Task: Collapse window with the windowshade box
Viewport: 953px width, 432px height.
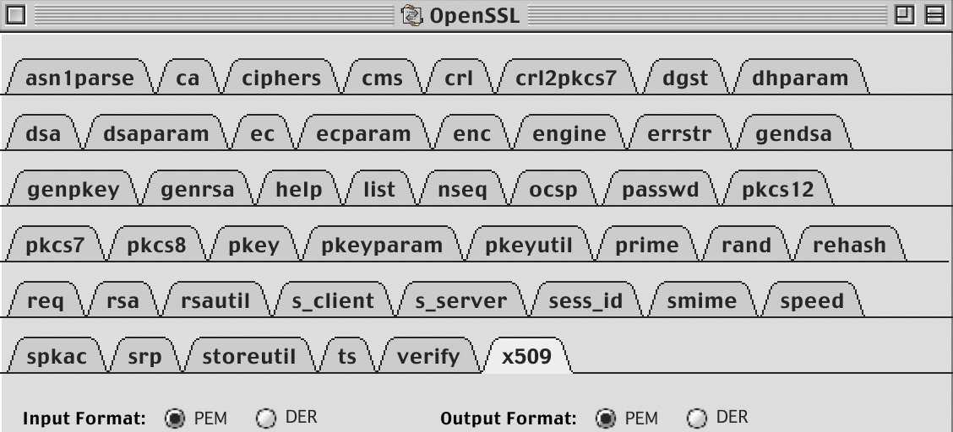Action: [934, 15]
